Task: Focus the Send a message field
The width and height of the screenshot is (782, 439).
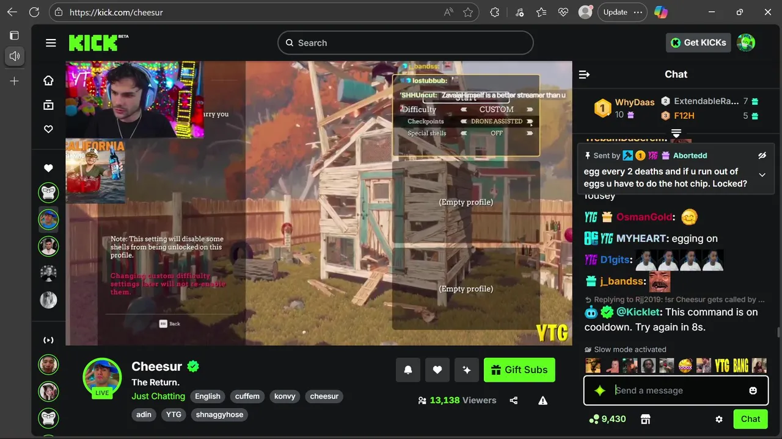Action: 676,391
